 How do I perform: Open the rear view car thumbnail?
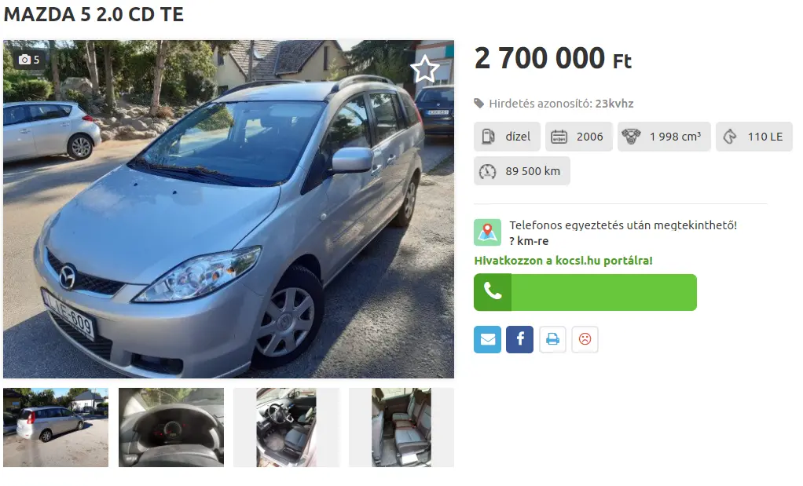(56, 427)
